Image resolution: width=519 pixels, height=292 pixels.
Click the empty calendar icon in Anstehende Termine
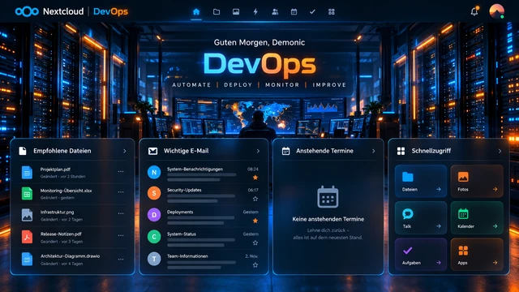coord(328,197)
